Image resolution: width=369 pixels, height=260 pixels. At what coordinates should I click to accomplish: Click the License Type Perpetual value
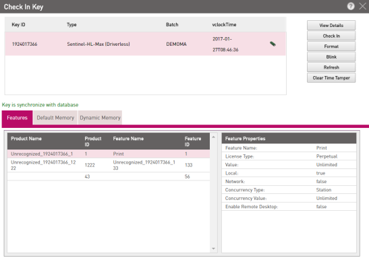pyautogui.click(x=327, y=156)
